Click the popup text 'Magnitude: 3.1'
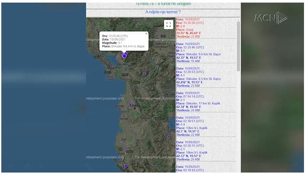307x176 pixels. [112, 43]
